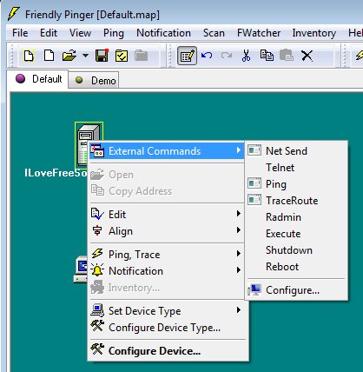Click the new map icon with sparkle
Image resolution: width=363 pixels, height=372 pixels.
(x=29, y=56)
